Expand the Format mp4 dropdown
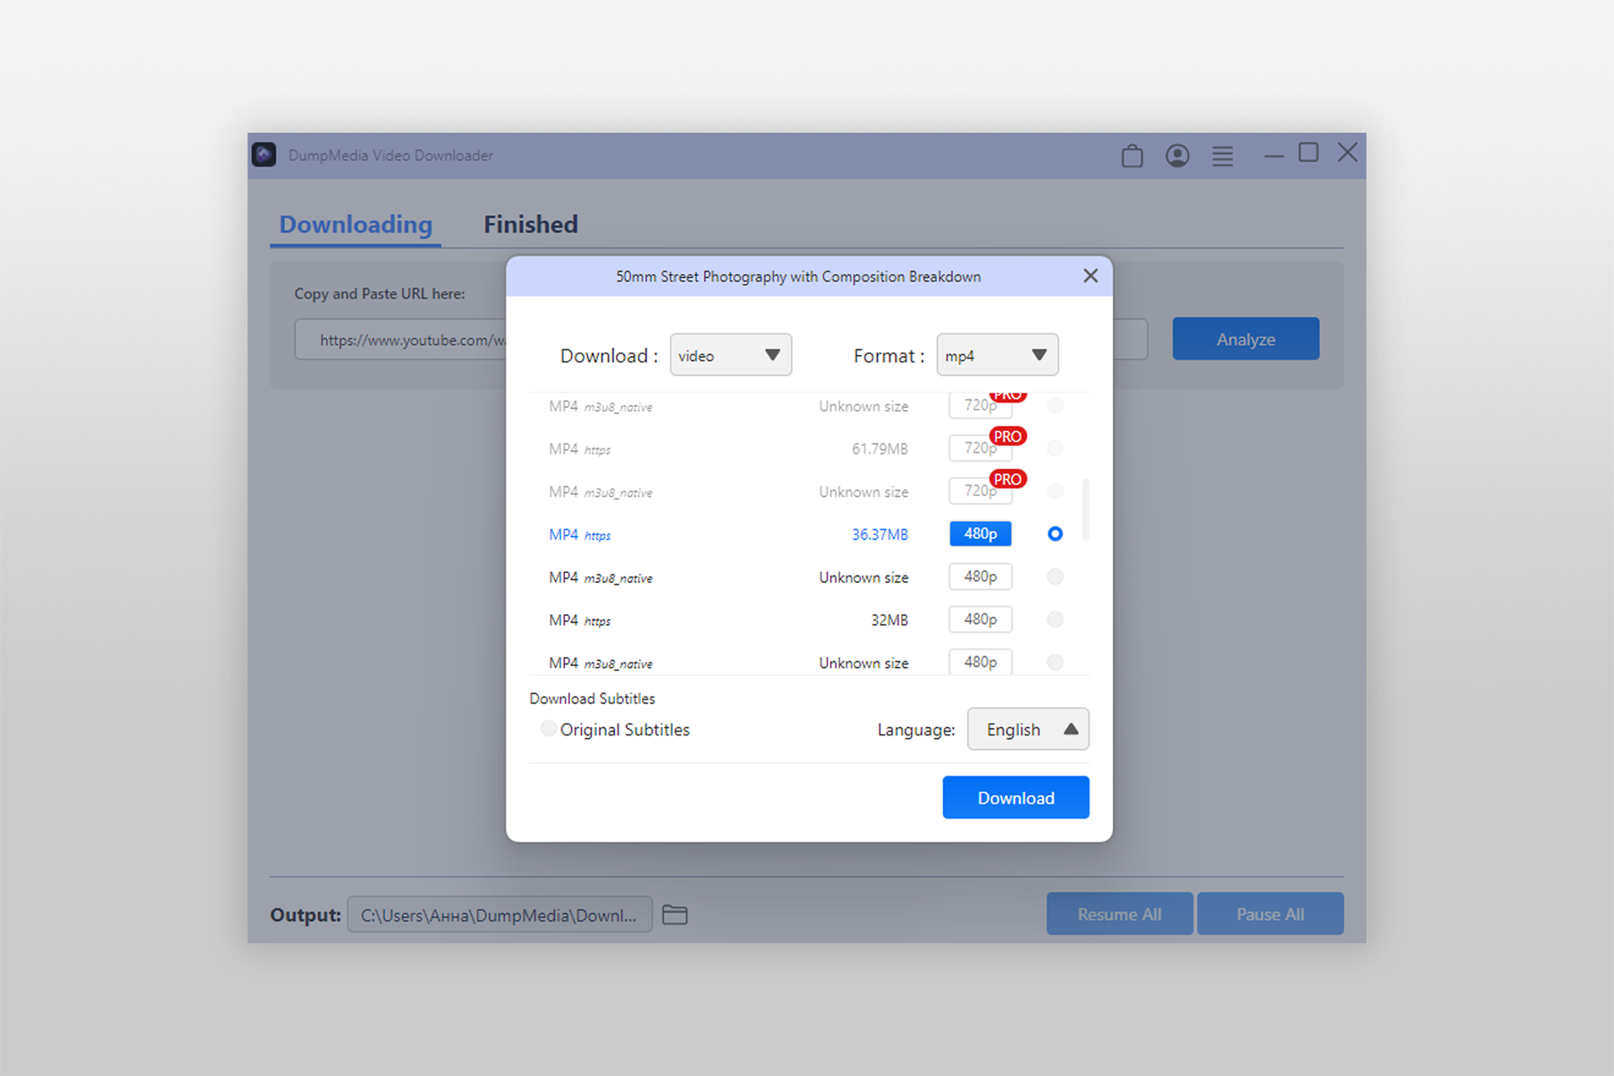Viewport: 1614px width, 1076px height. 997,355
